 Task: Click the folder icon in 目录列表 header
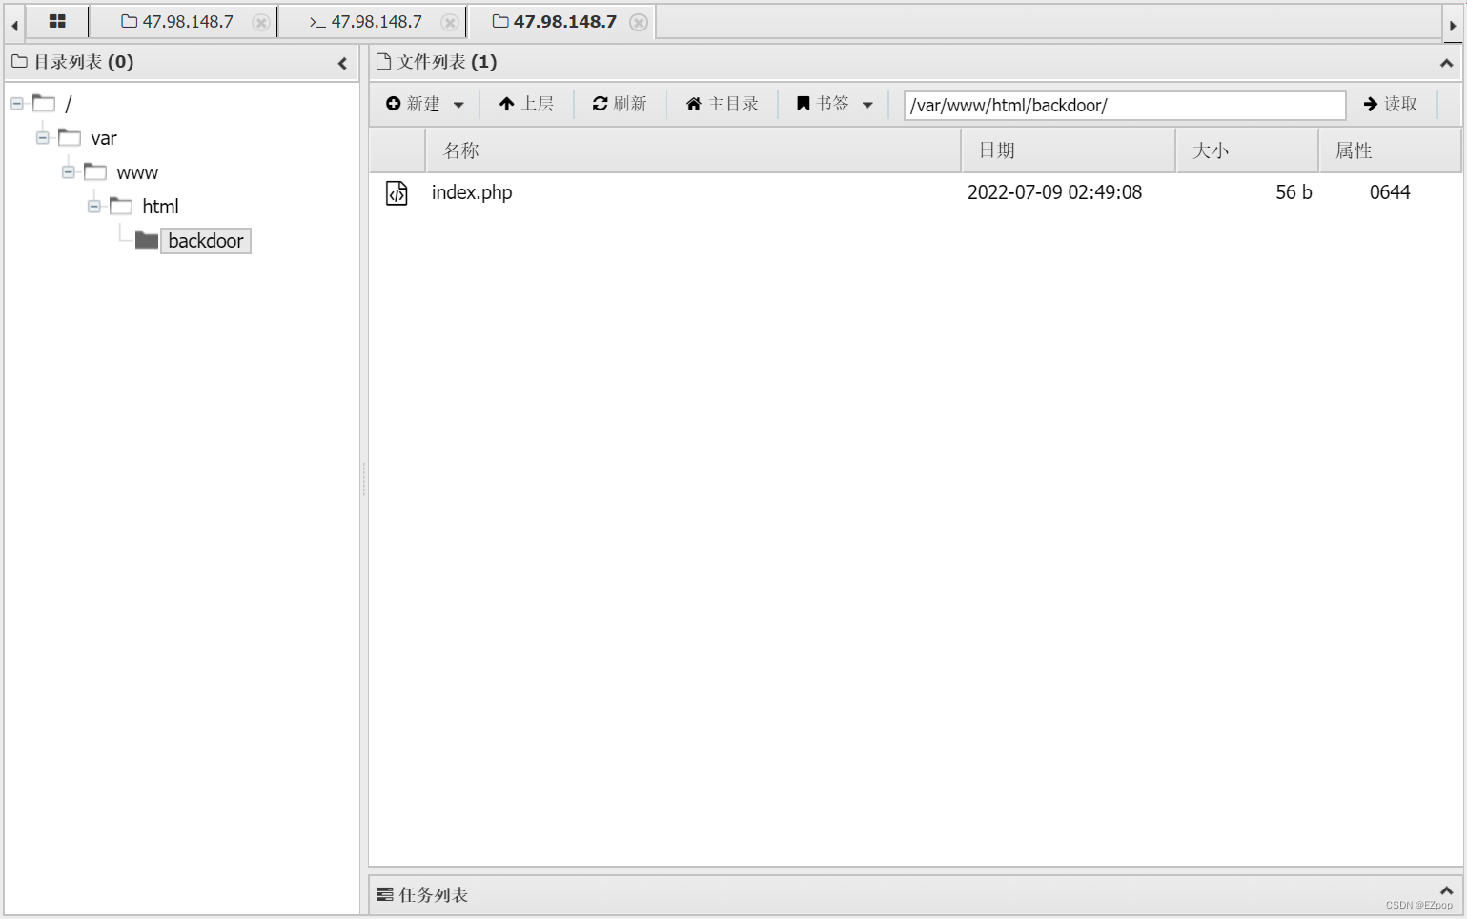point(19,62)
